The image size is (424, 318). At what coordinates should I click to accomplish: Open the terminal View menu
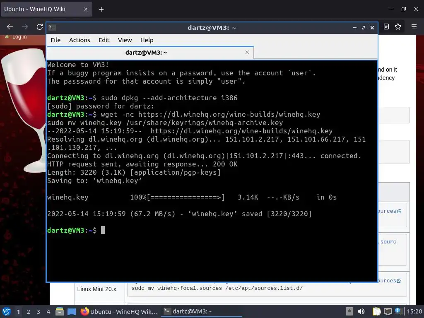pyautogui.click(x=125, y=40)
